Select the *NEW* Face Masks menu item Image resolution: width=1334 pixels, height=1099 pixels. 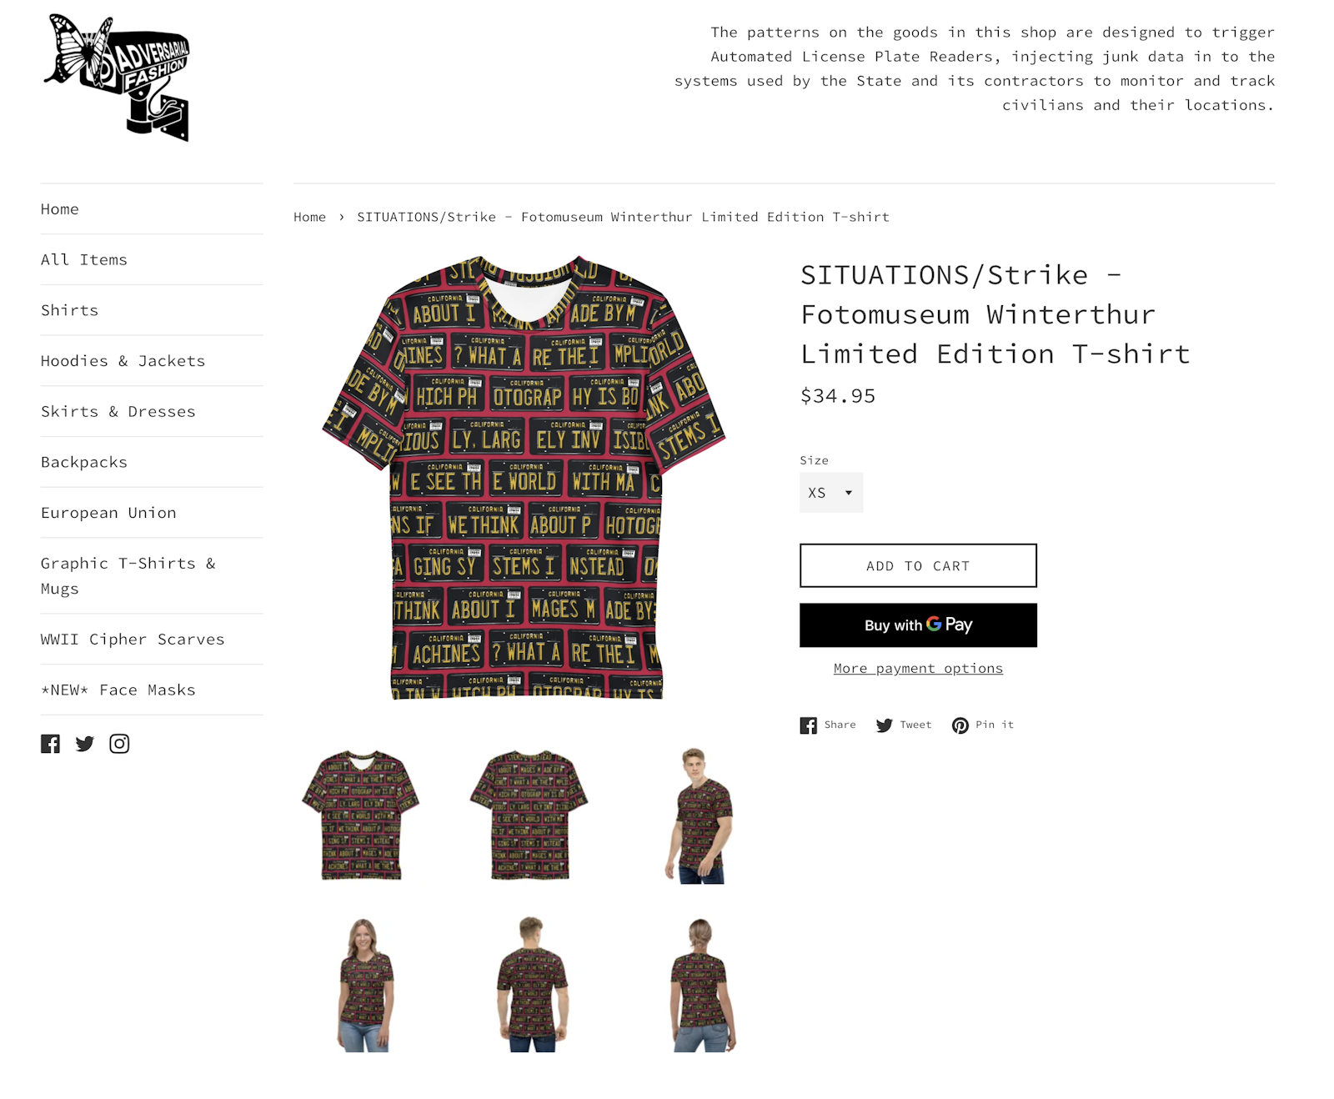coord(118,690)
